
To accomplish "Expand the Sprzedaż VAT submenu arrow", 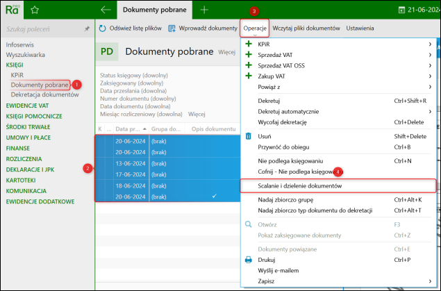I will click(x=430, y=55).
